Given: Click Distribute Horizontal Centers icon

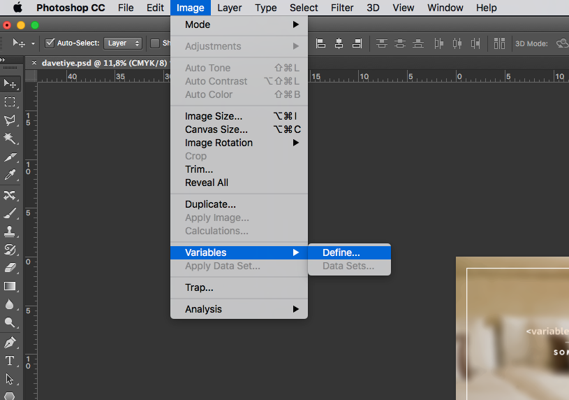Looking at the screenshot, I should [457, 43].
